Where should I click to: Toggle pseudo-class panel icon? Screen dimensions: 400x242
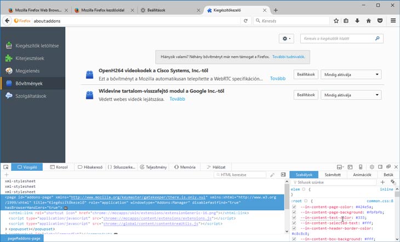(x=393, y=182)
